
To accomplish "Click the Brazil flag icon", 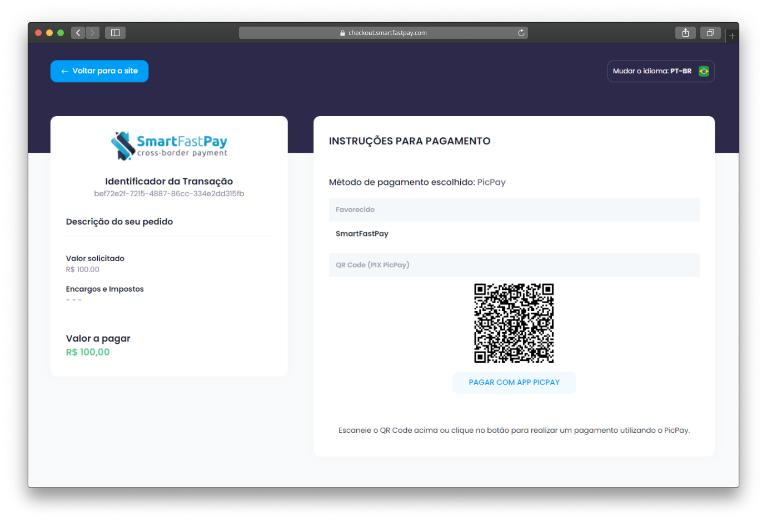I will coord(704,71).
